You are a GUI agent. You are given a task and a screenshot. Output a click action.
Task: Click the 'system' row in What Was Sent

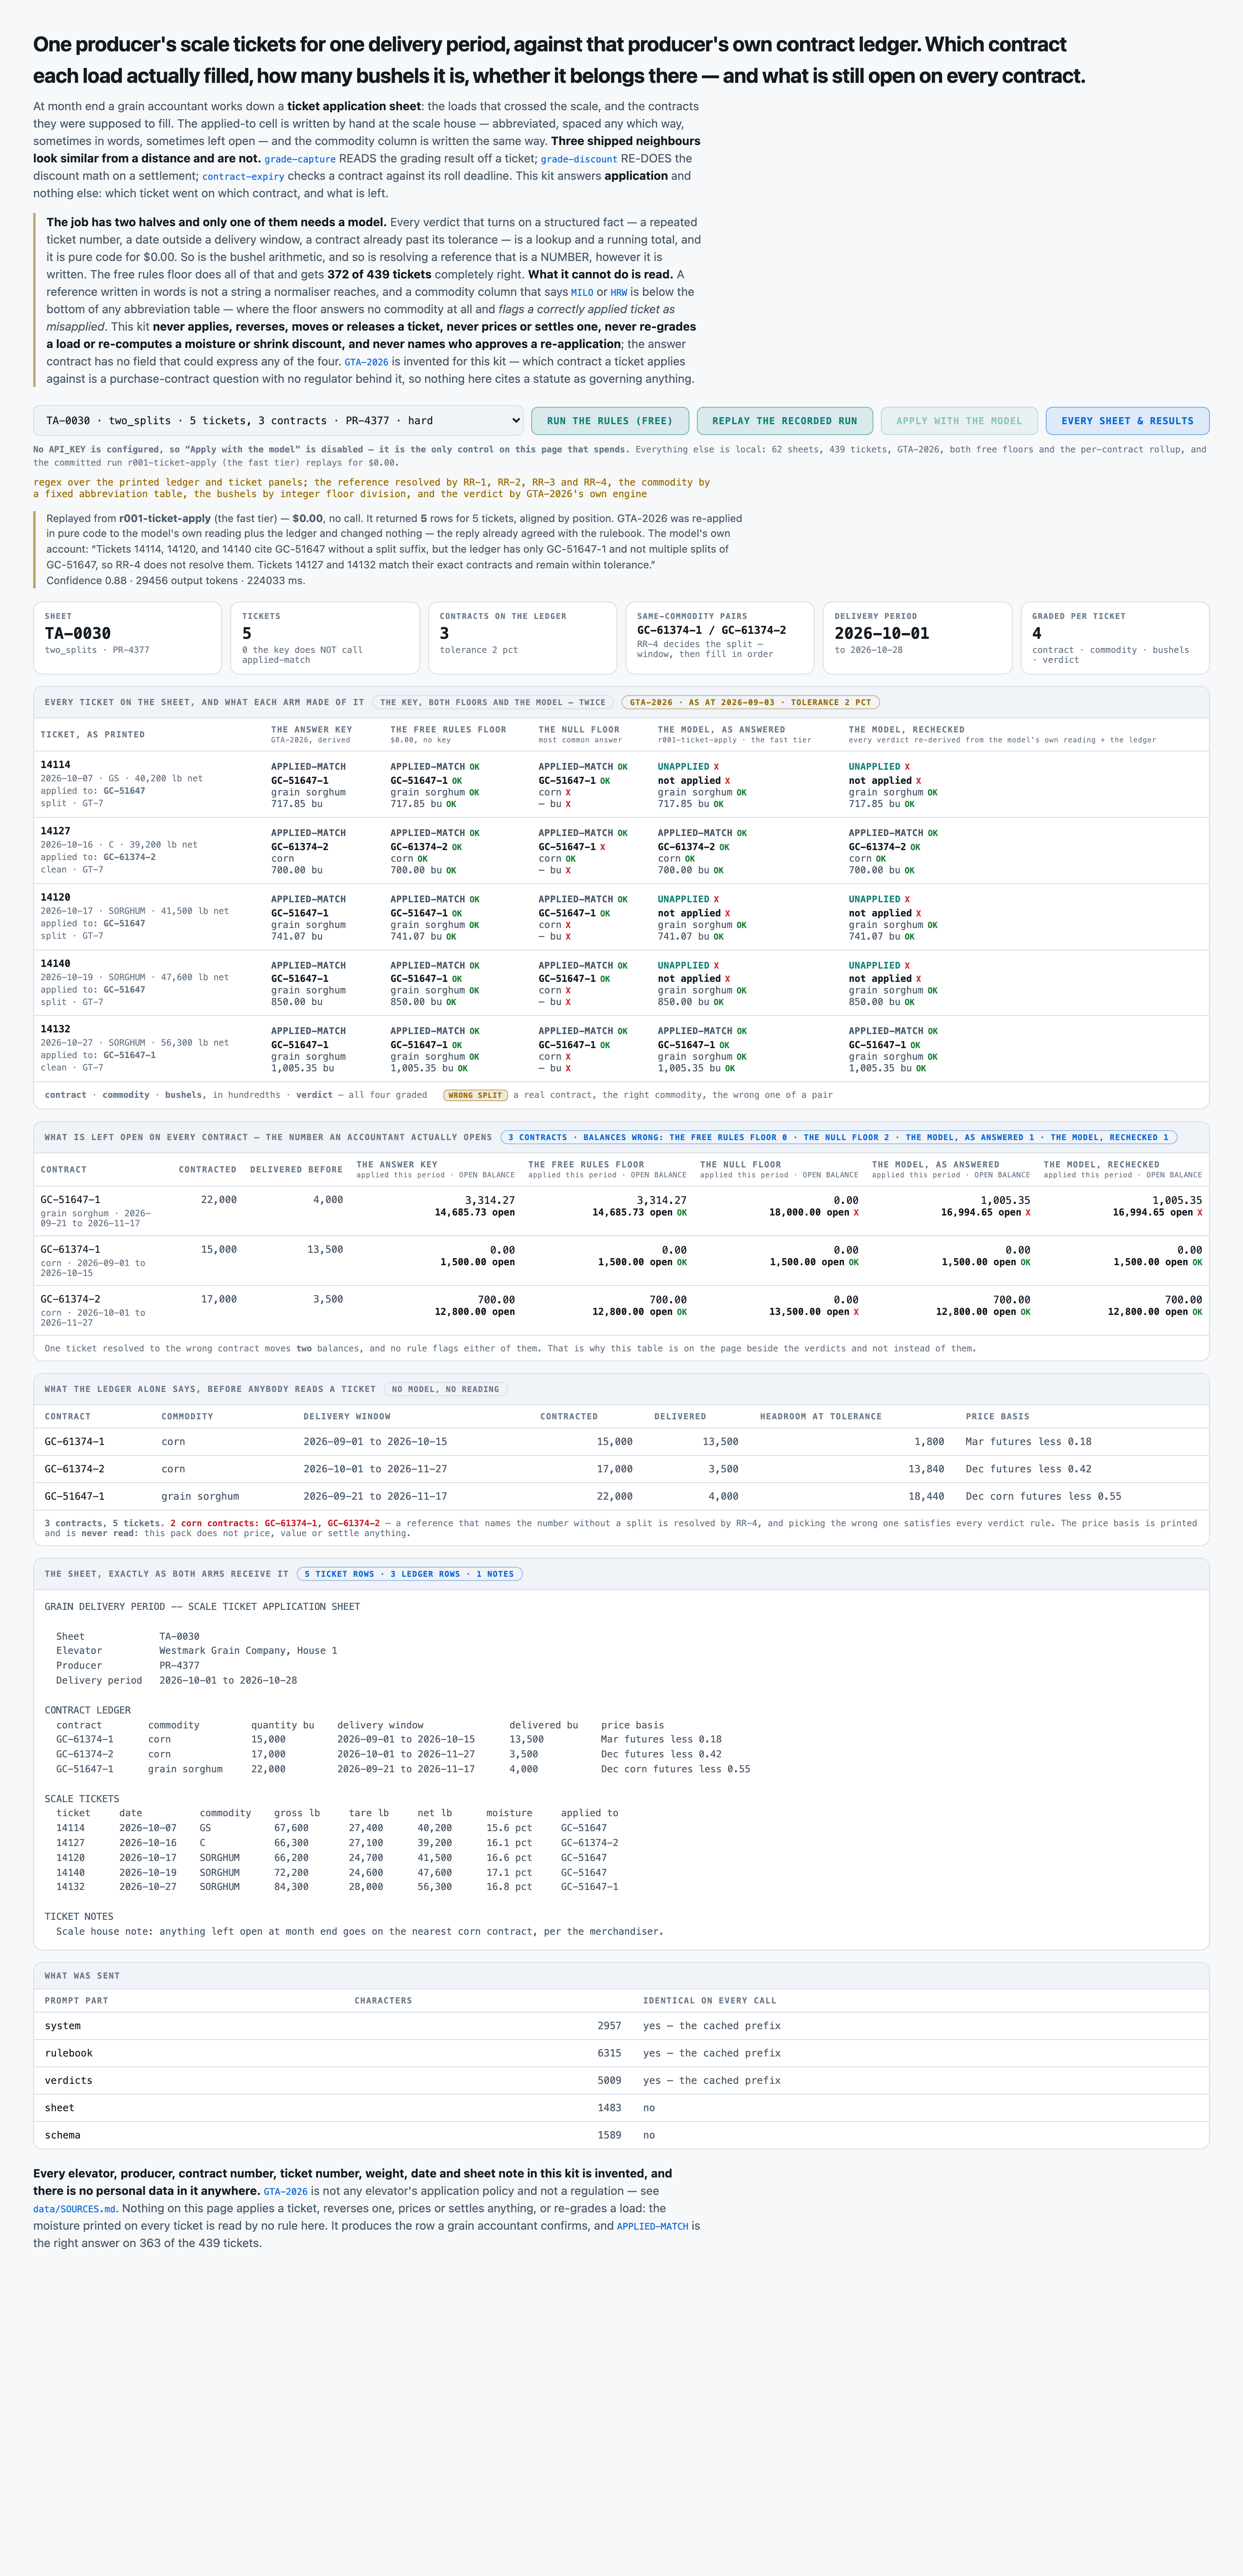coord(621,2026)
